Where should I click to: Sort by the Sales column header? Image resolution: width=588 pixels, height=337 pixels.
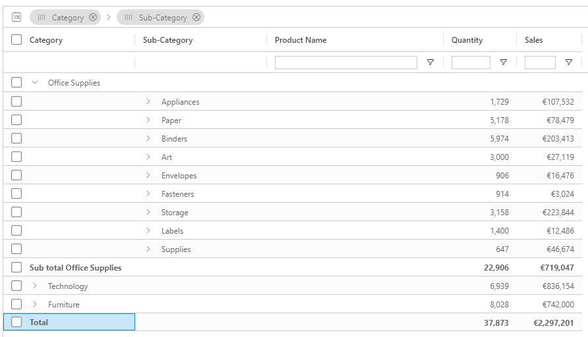pyautogui.click(x=534, y=40)
